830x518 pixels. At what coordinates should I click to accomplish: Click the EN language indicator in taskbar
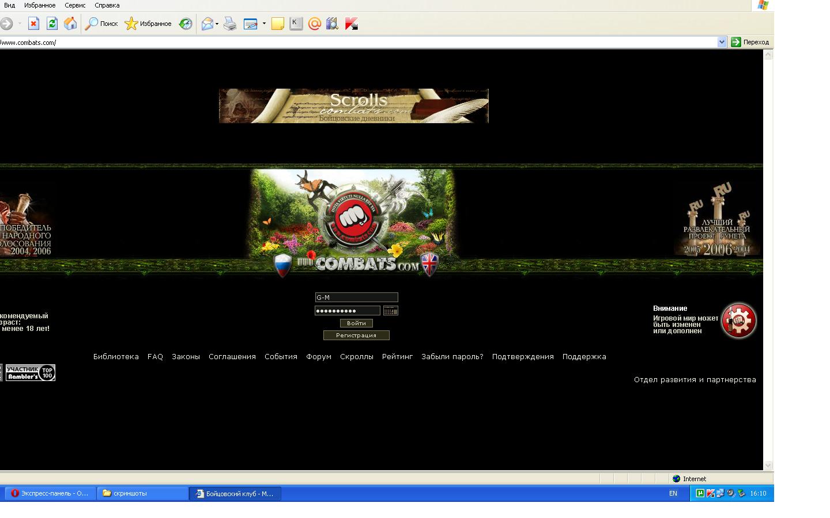coord(673,494)
